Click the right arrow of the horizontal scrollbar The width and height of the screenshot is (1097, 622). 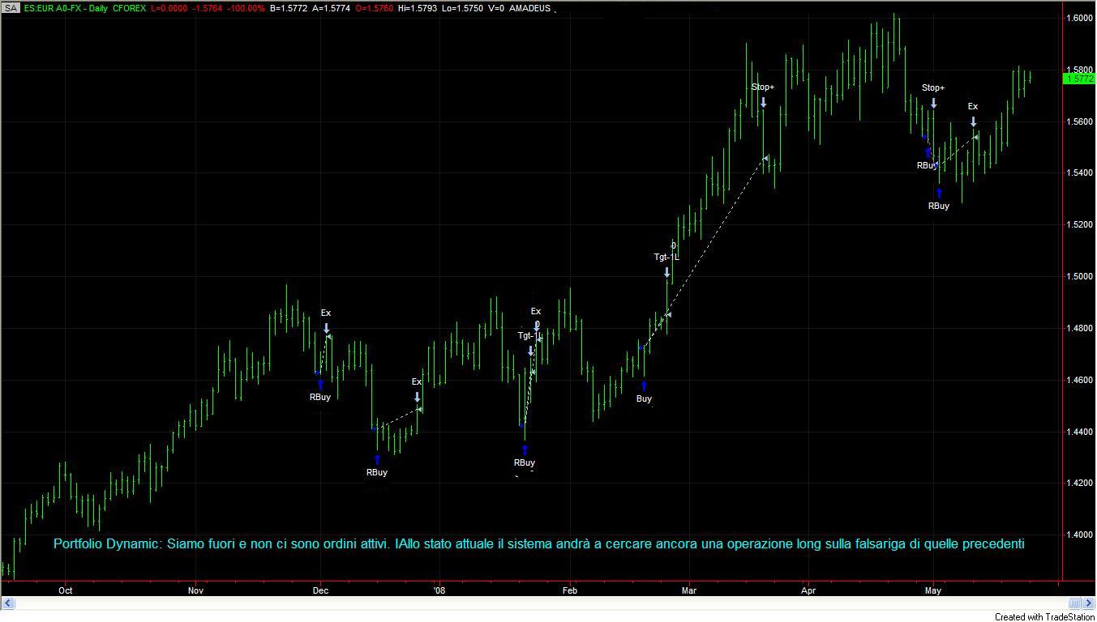pos(1088,603)
